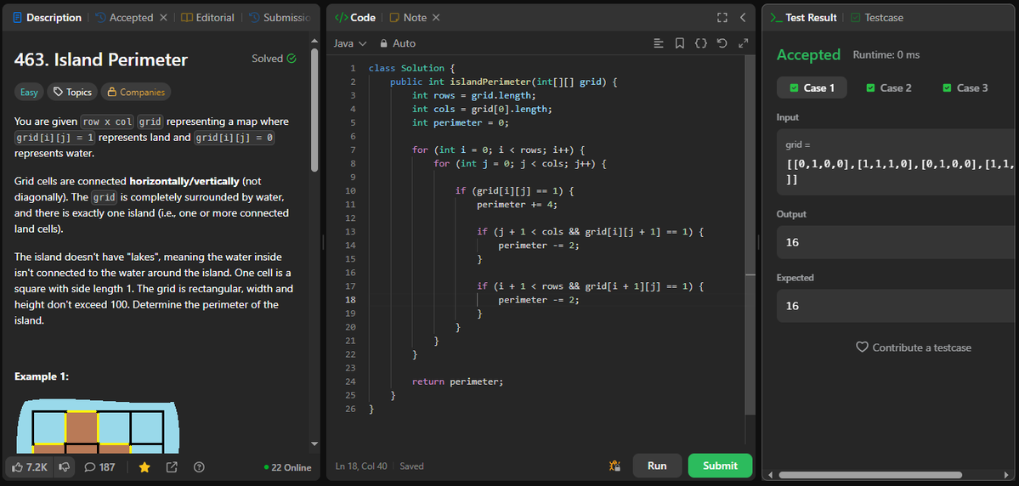Screen dimensions: 1019x486
Task: Select Case 2 result
Action: tap(888, 88)
